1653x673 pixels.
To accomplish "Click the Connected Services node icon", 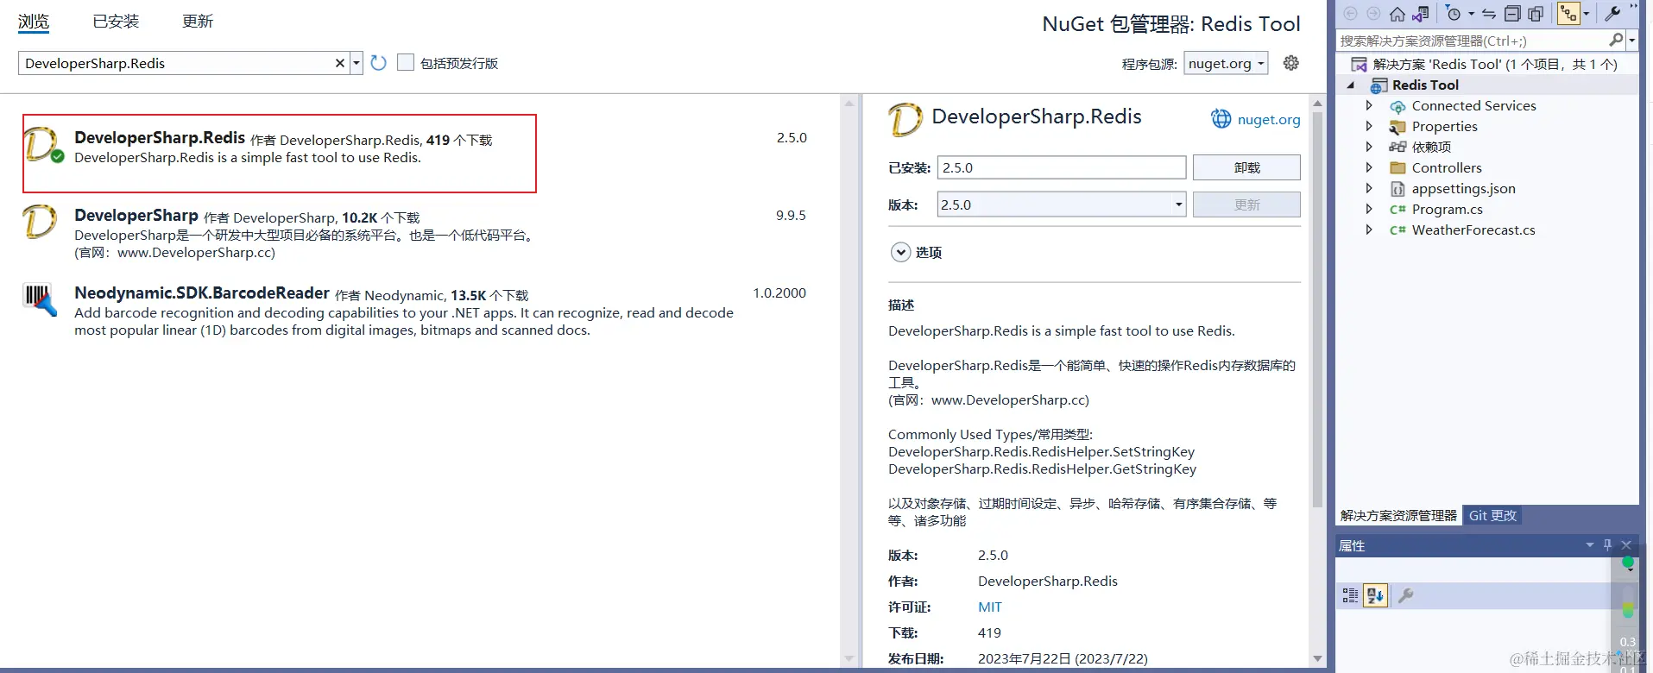I will (1397, 106).
